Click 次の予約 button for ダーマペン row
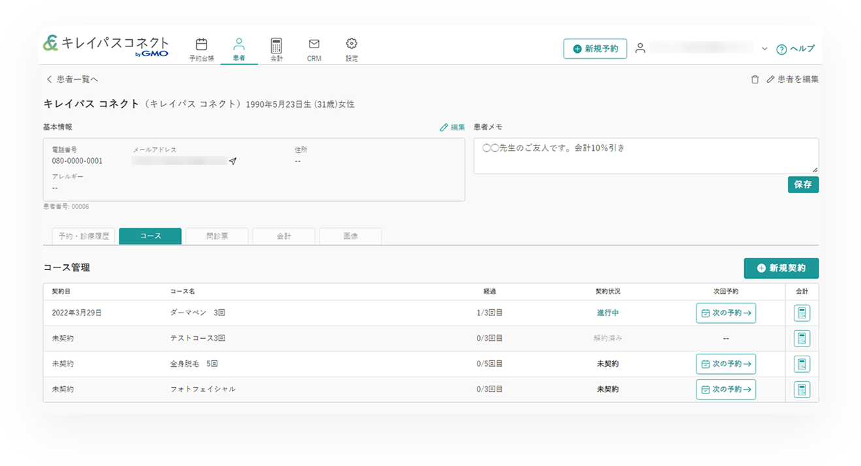Image resolution: width=861 pixels, height=466 pixels. coord(726,313)
